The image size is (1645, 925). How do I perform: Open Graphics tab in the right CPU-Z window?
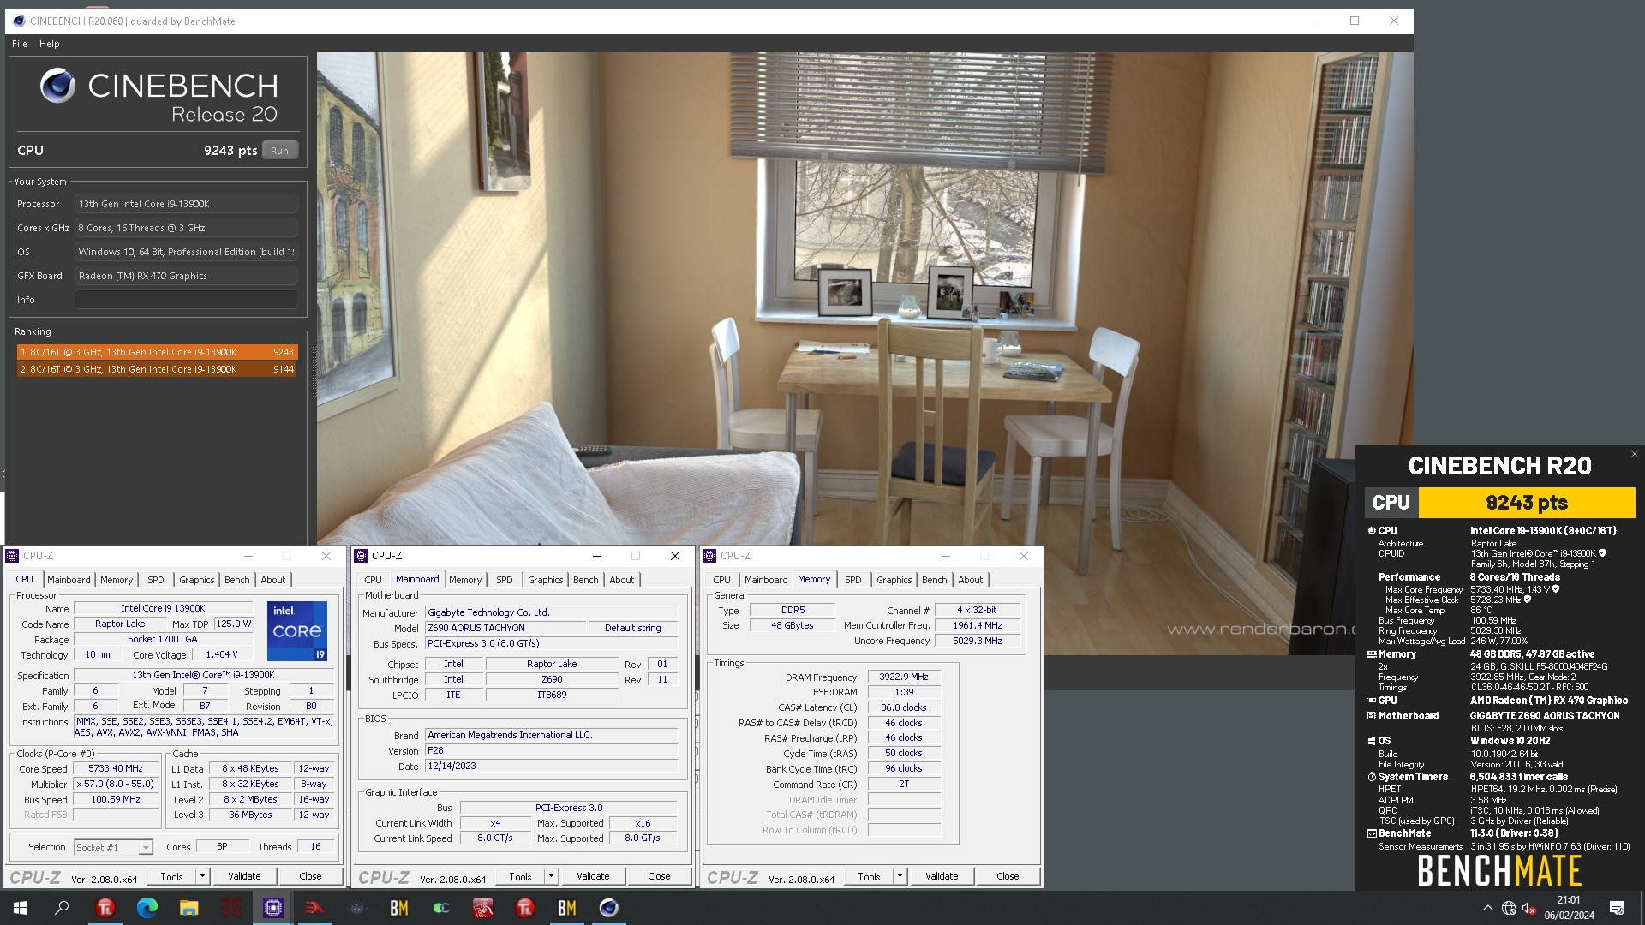pos(894,580)
